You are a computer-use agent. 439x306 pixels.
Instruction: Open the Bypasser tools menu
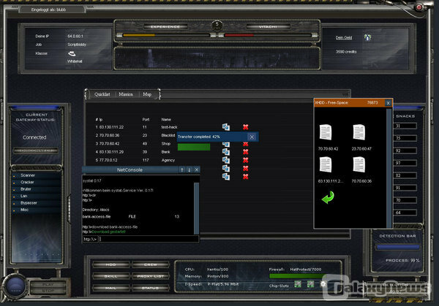click(36, 203)
